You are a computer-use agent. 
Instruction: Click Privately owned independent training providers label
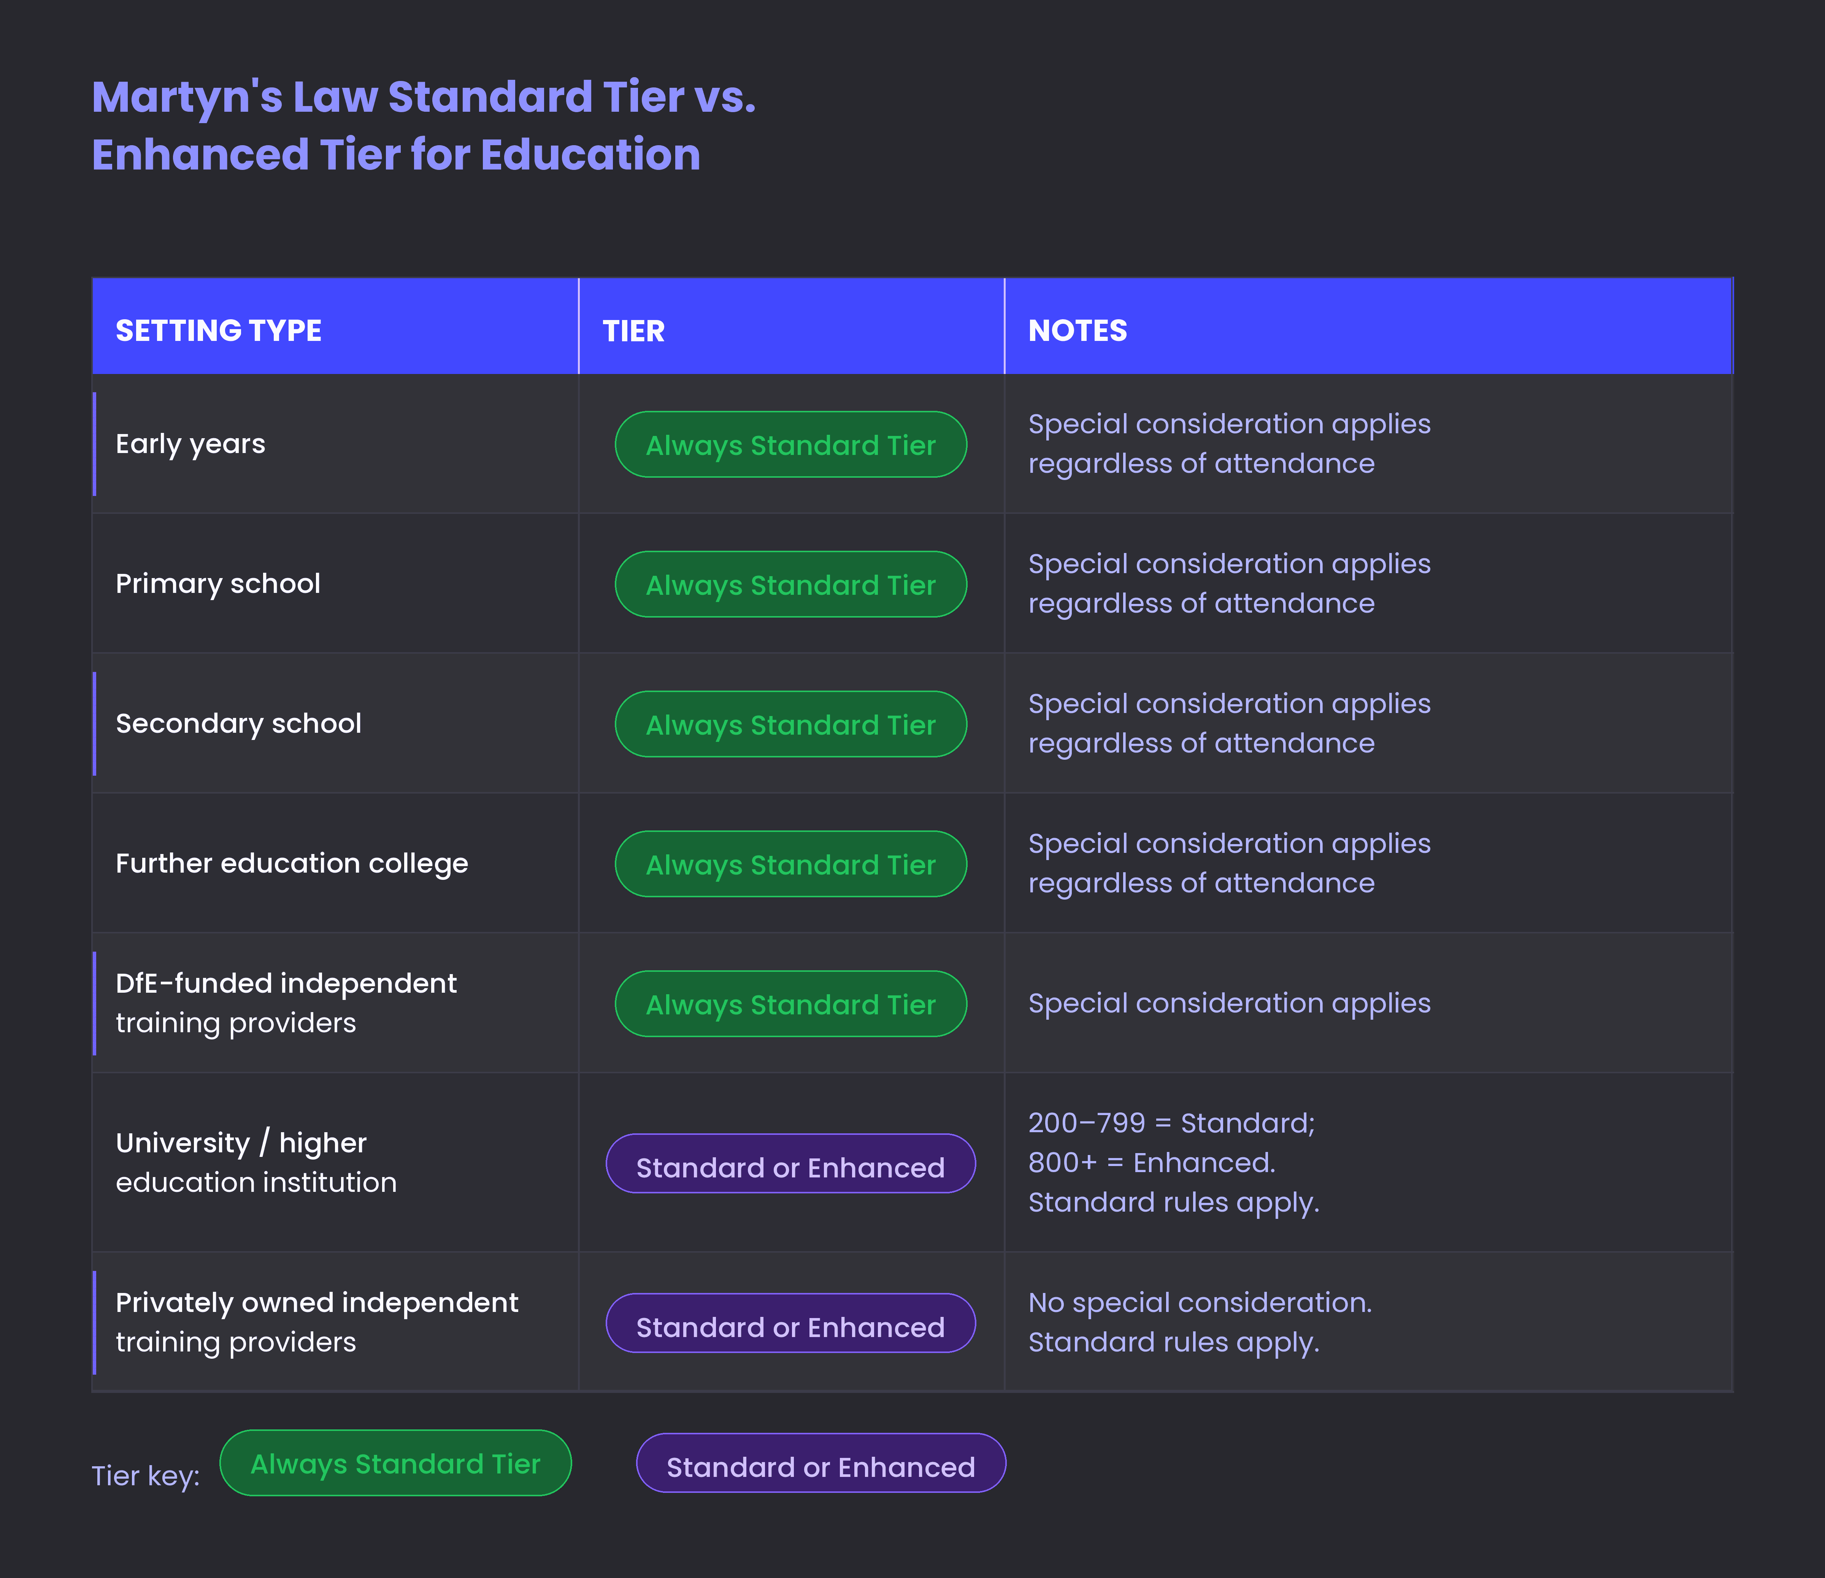tap(316, 1322)
